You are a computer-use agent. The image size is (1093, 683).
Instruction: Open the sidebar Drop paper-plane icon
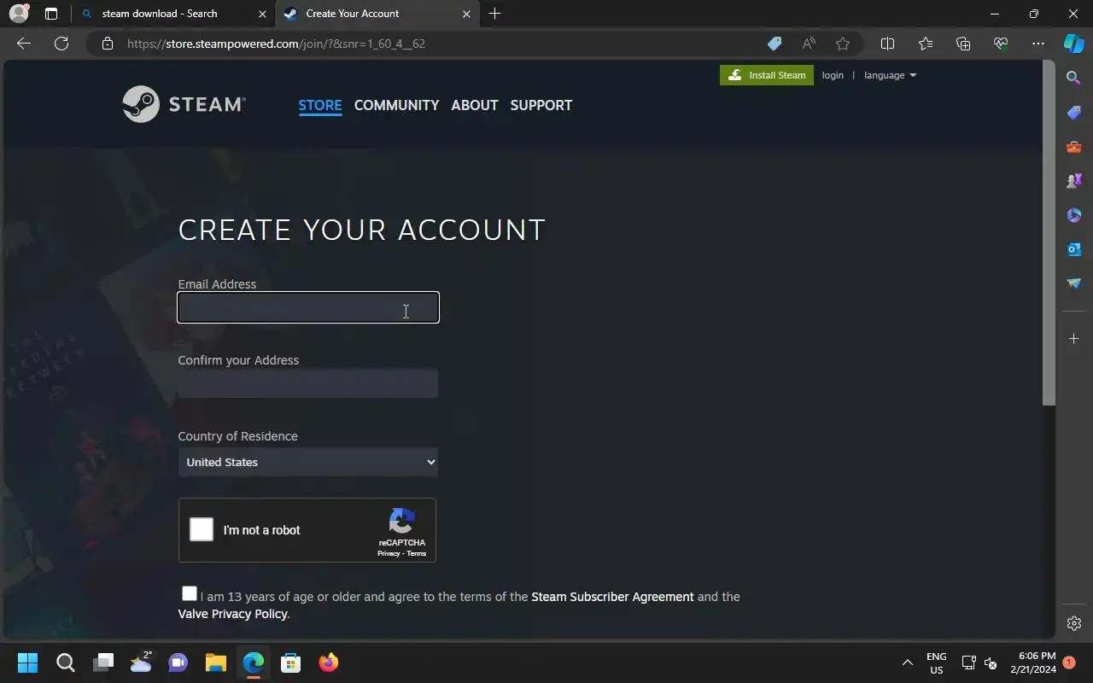[1074, 283]
